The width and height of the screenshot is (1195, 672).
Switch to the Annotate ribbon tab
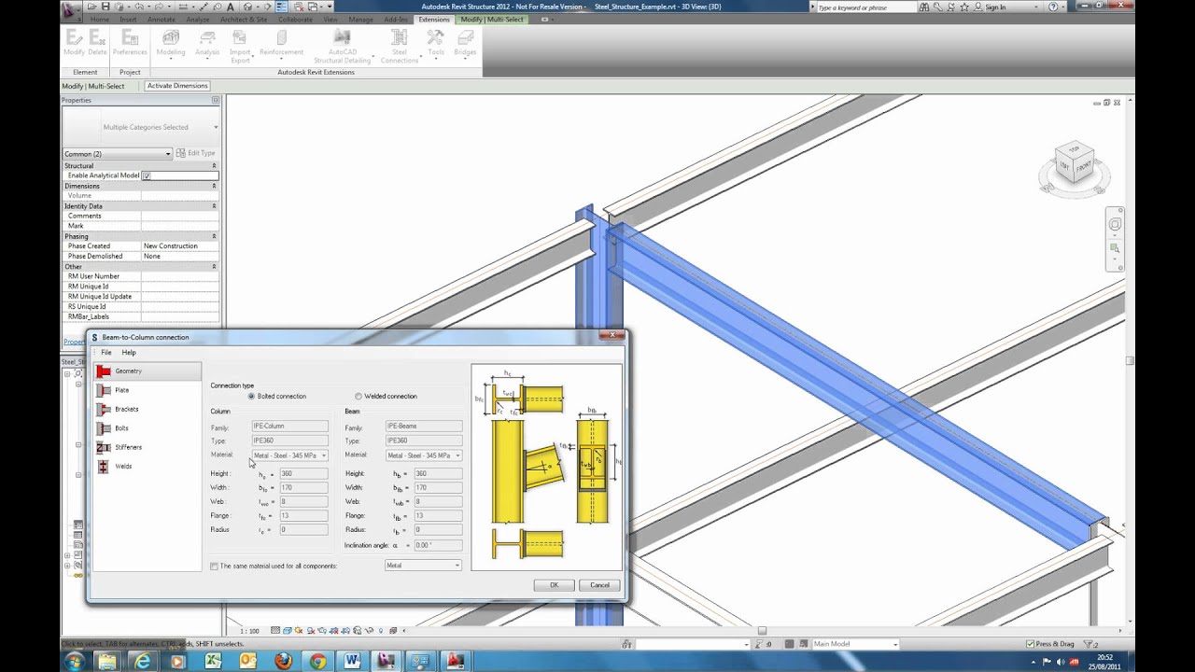pos(161,19)
